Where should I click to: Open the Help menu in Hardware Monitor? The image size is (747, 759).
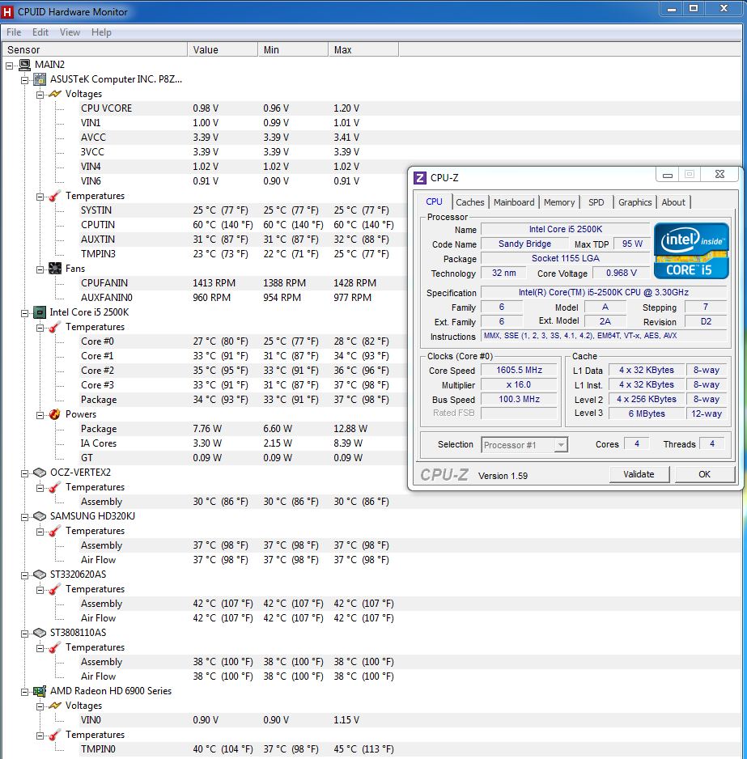click(x=101, y=32)
